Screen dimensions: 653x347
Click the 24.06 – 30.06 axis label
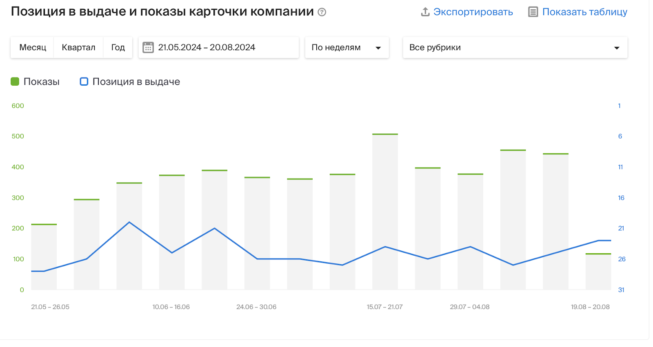tap(256, 307)
